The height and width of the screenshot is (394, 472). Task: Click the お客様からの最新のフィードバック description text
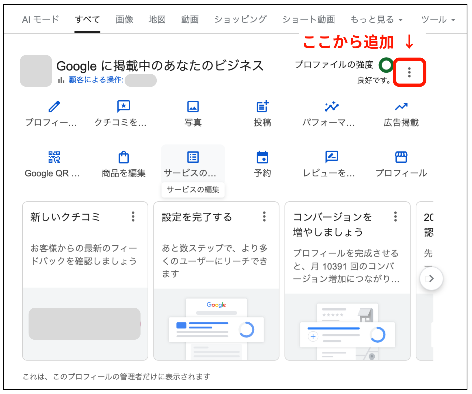[x=84, y=255]
